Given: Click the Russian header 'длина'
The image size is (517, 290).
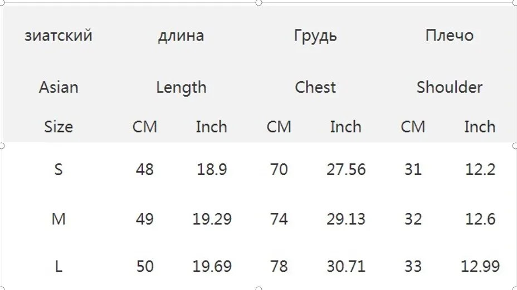Looking at the screenshot, I should 181,36.
